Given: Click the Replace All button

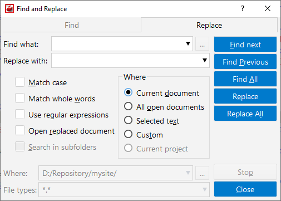Looking at the screenshot, I should [x=245, y=114].
